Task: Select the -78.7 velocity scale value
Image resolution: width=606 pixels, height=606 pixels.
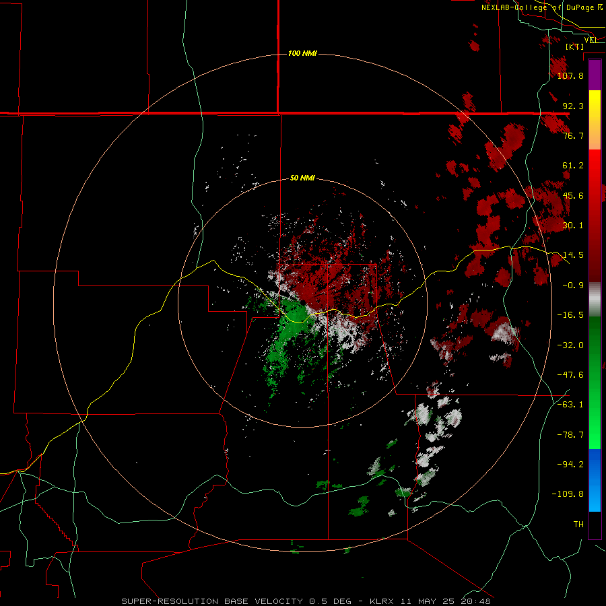Action: tap(570, 435)
